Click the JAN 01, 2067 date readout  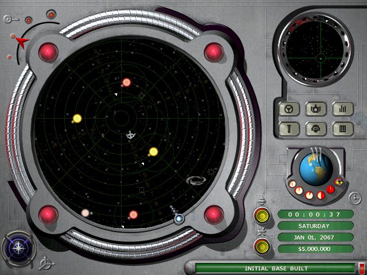click(315, 237)
